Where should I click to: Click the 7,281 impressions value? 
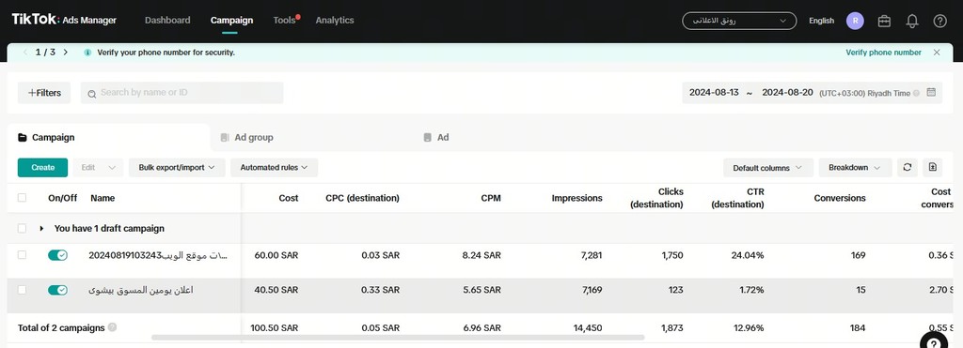click(592, 255)
